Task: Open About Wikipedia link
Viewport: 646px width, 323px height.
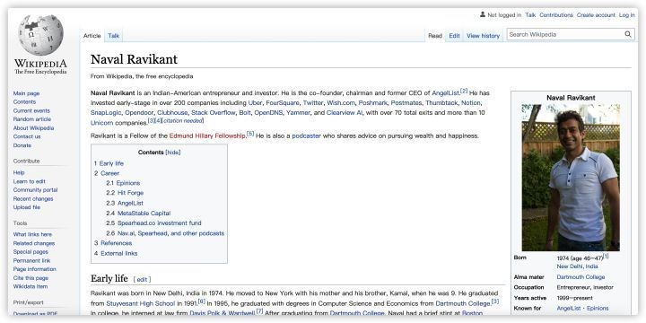Action: coord(33,128)
